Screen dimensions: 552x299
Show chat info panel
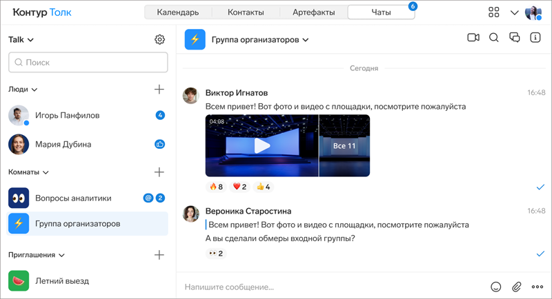[x=535, y=38]
